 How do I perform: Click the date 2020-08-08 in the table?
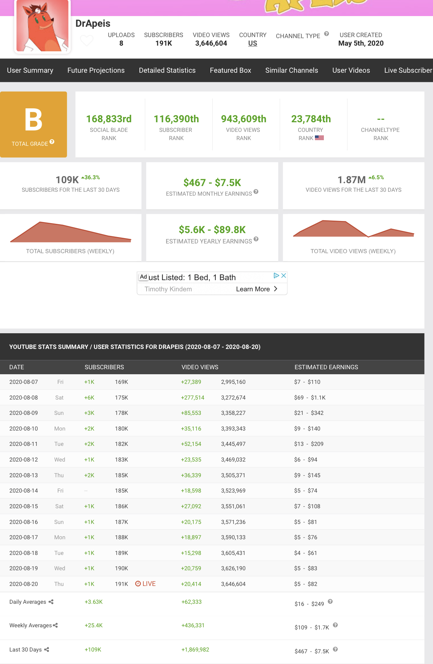coord(24,397)
